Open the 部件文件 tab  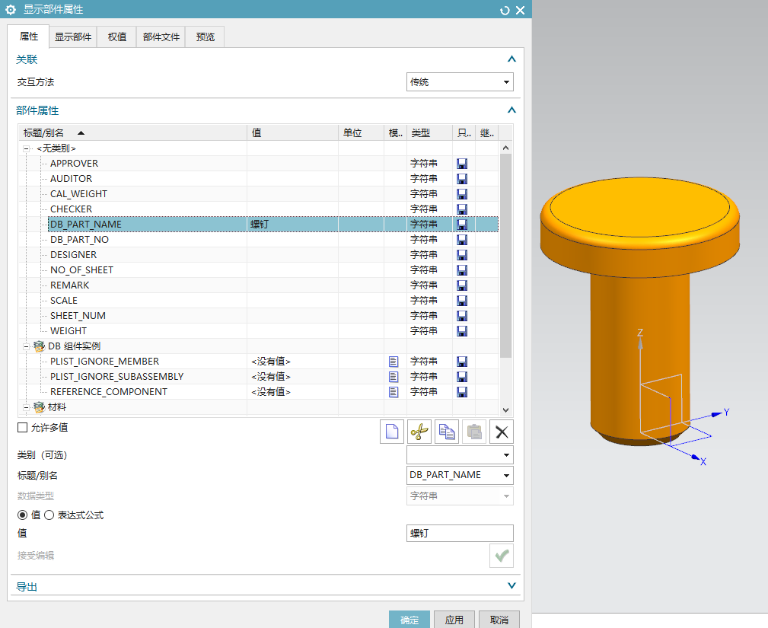(x=161, y=37)
